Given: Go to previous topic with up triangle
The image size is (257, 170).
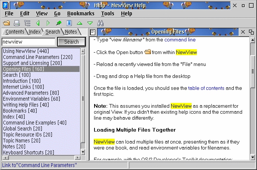Looking at the screenshot, I should tap(80, 23).
